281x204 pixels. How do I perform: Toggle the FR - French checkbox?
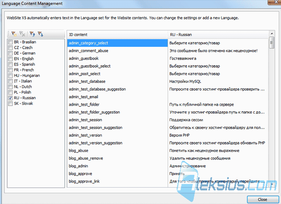pyautogui.click(x=10, y=70)
